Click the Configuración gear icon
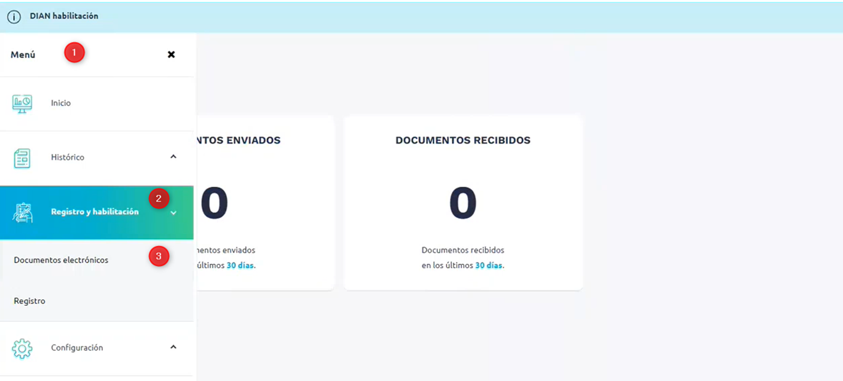843x381 pixels. (22, 348)
